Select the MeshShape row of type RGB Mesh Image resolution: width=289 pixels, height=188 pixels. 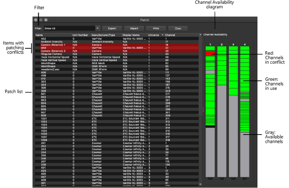coord(117,63)
